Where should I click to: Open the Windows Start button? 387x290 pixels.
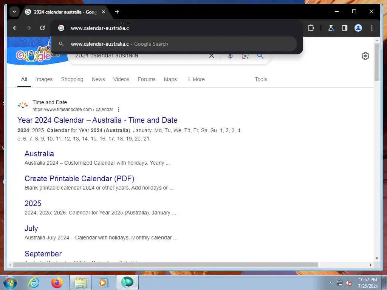(10, 282)
